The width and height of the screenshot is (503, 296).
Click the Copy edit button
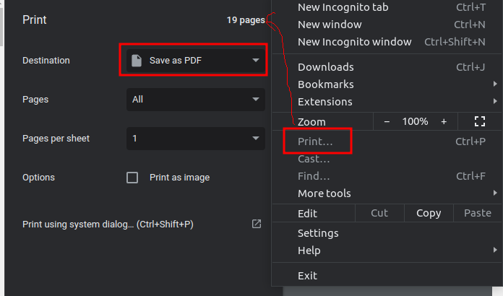coord(429,213)
